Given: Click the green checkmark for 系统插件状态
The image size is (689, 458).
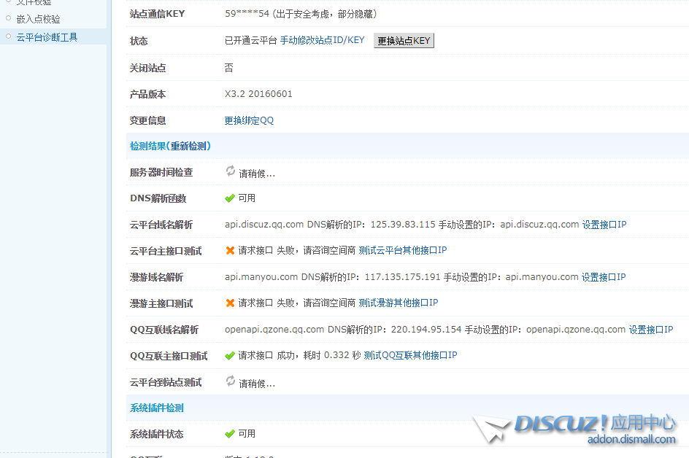Looking at the screenshot, I should point(230,434).
